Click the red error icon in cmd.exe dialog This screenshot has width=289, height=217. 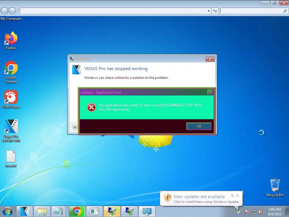[x=91, y=107]
